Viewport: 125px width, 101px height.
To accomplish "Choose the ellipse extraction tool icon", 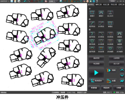I will (110, 49).
